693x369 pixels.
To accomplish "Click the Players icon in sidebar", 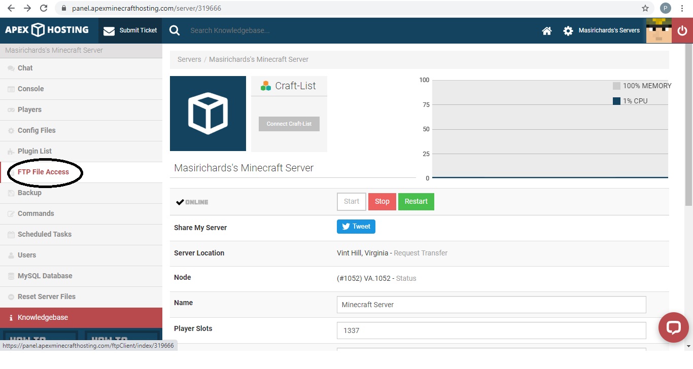I will pos(11,110).
